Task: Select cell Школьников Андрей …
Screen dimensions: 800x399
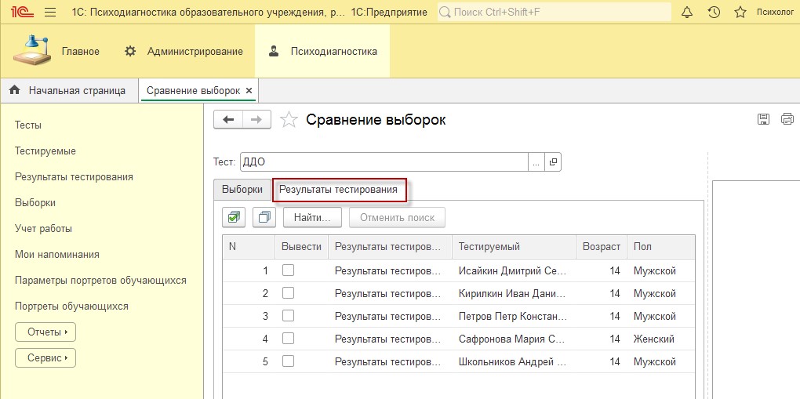Action: (x=515, y=361)
